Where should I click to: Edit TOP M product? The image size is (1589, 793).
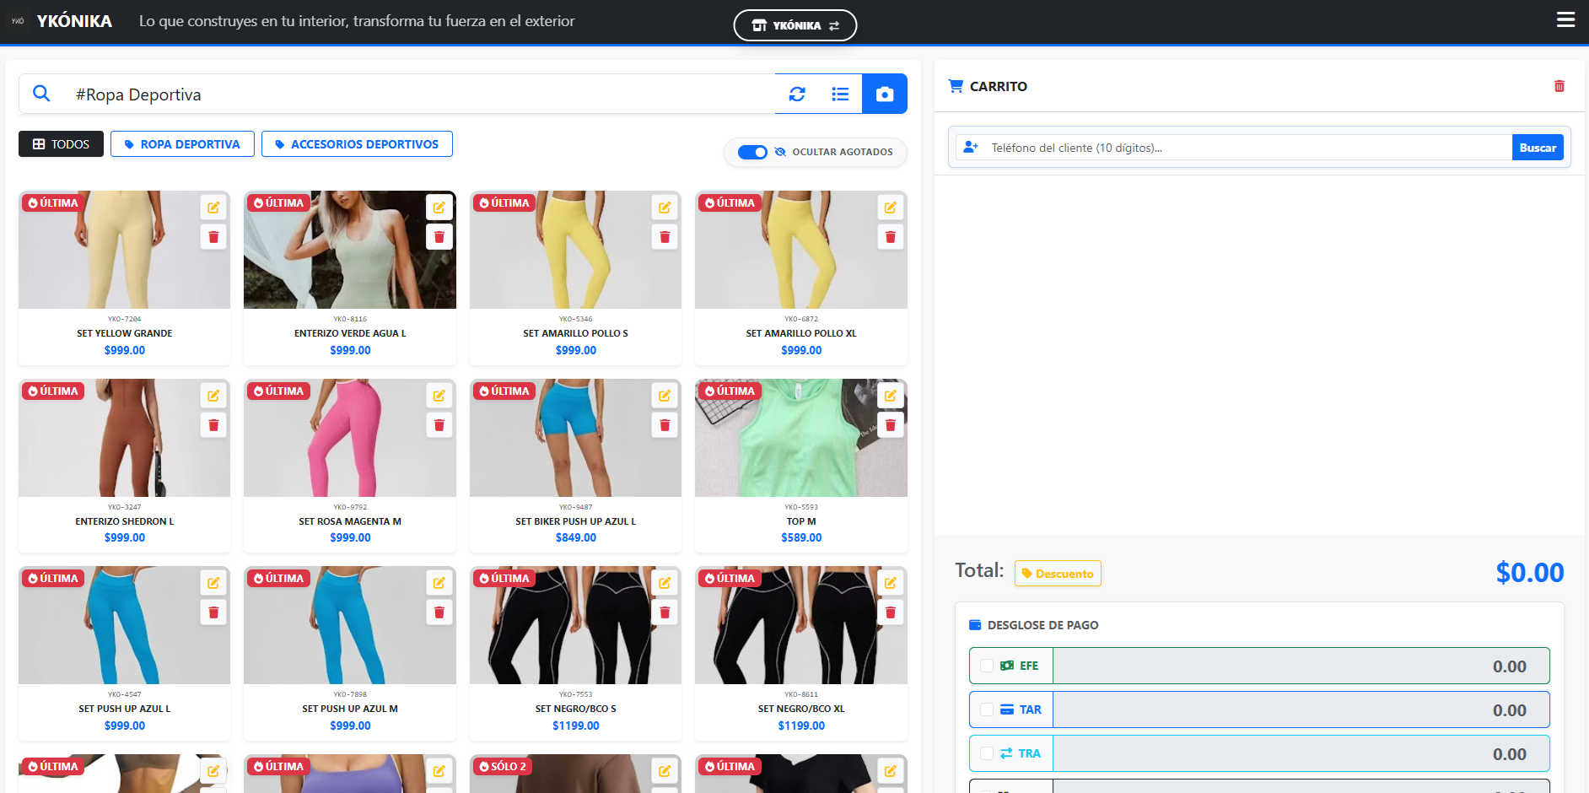(891, 396)
